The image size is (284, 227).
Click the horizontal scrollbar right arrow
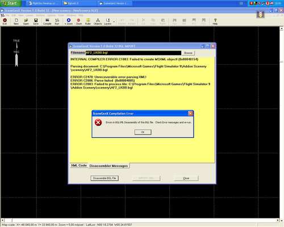point(278,220)
